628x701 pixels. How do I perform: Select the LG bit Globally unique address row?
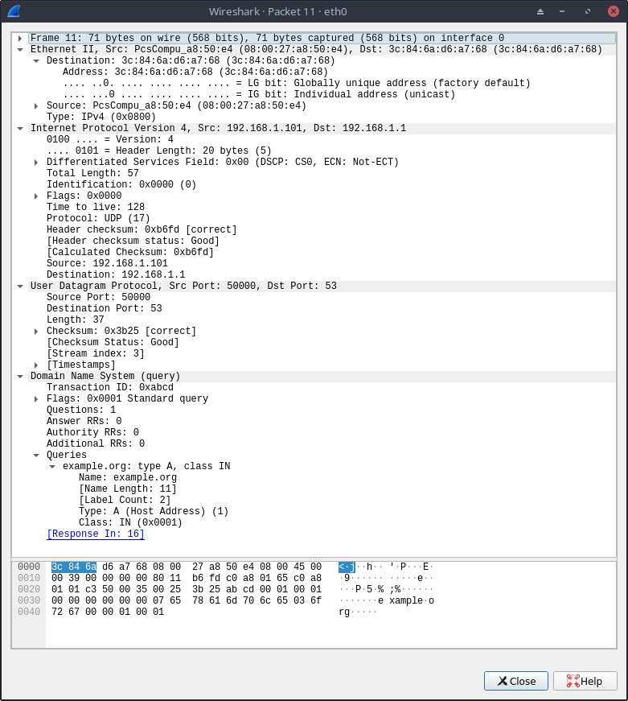[297, 83]
